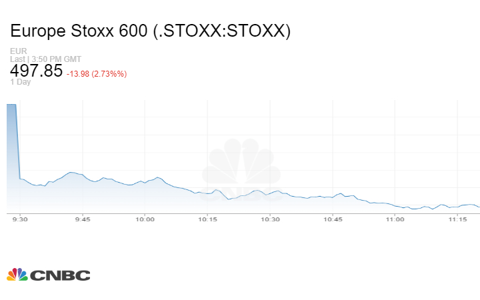480x300 pixels.
Task: Click the 11:00 time axis label
Action: click(395, 219)
